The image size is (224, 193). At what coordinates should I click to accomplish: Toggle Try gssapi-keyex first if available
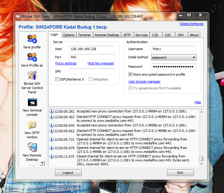(x=130, y=88)
